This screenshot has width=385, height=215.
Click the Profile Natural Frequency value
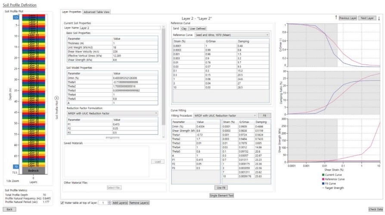(47, 198)
